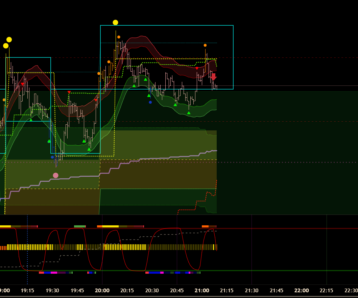Click the large red down arrow signal
This screenshot has height=298, width=358.
(x=213, y=77)
